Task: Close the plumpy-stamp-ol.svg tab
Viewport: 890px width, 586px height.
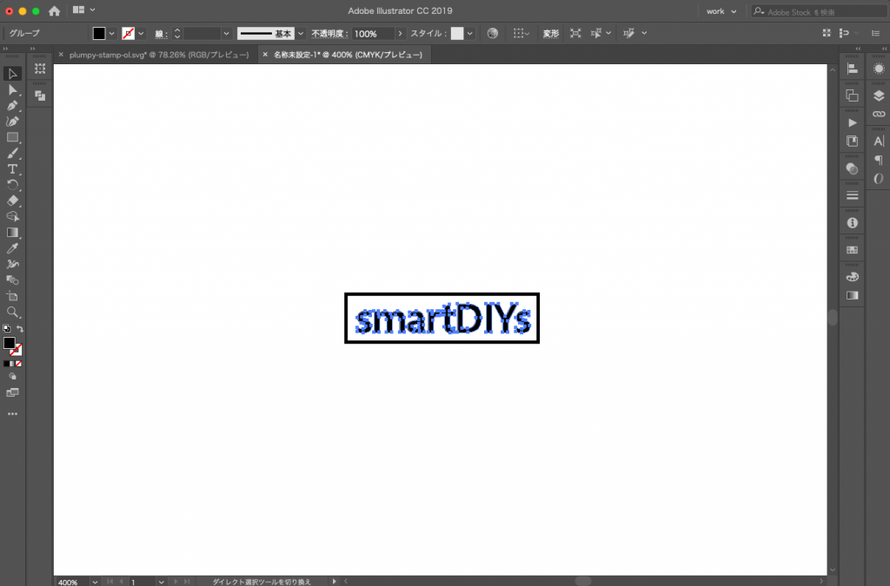Action: click(61, 55)
